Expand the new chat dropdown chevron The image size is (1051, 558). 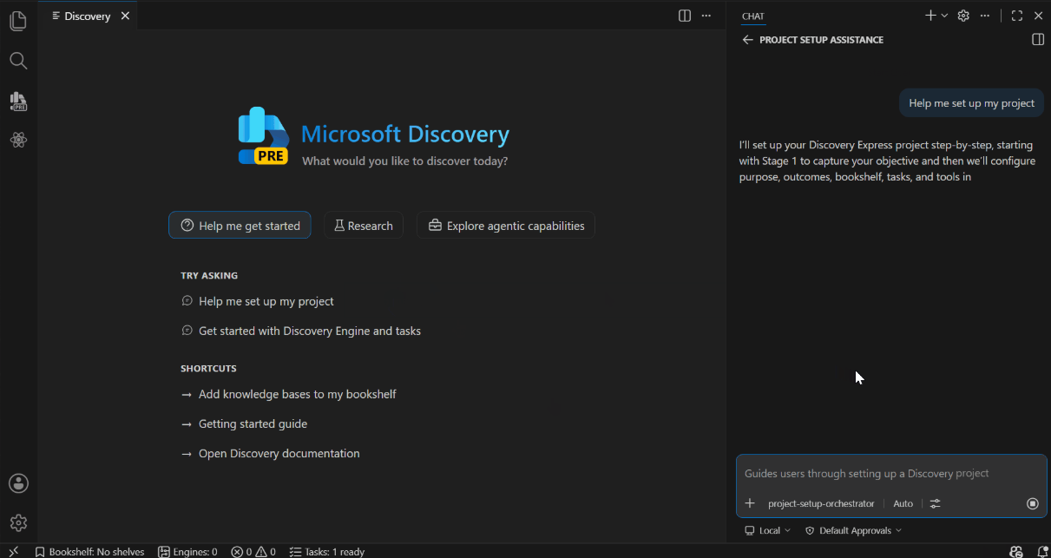pos(944,16)
